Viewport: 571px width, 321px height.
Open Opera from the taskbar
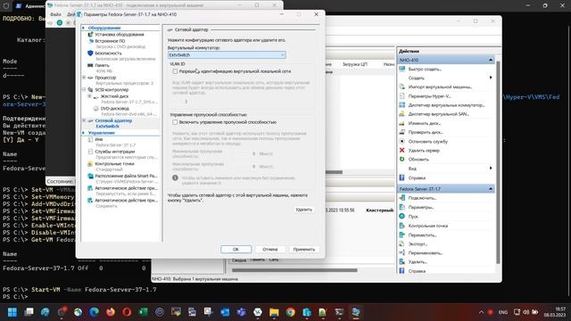click(127, 312)
